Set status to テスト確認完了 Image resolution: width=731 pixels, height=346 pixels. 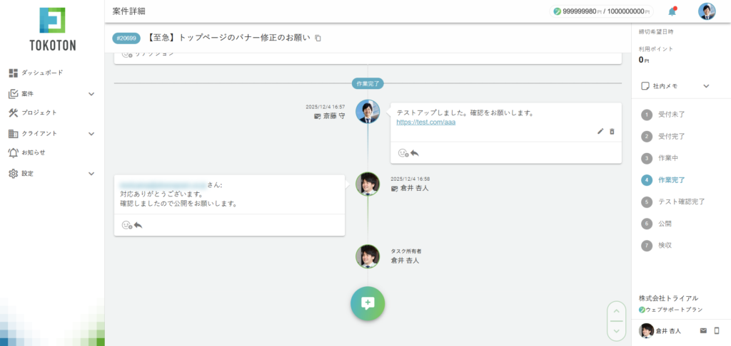(x=680, y=202)
